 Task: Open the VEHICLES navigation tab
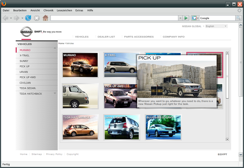[x=82, y=37]
